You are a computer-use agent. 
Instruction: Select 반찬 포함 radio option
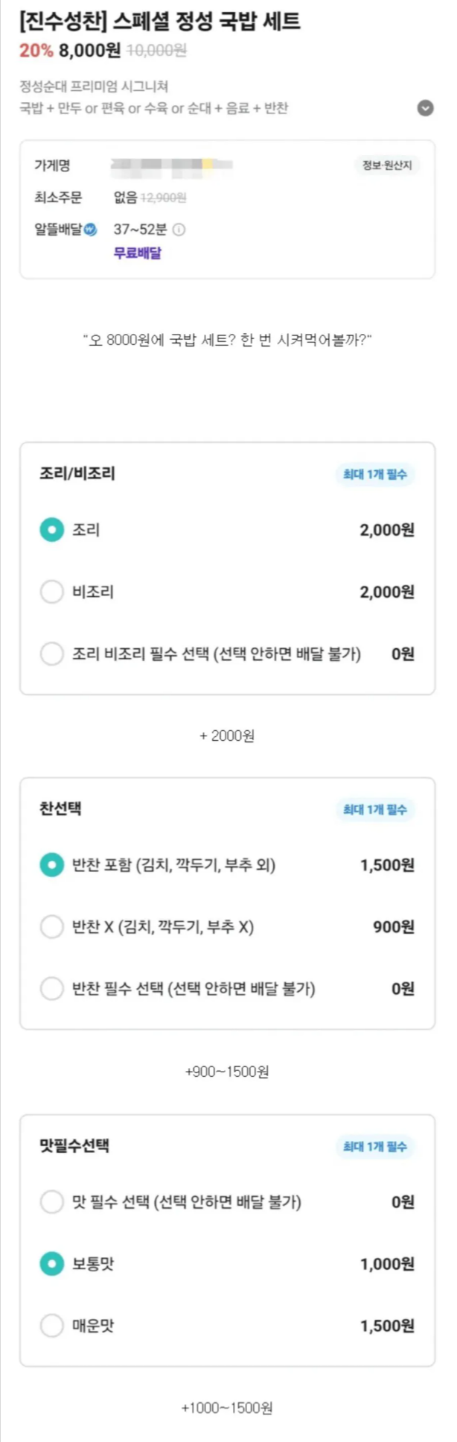click(x=52, y=865)
